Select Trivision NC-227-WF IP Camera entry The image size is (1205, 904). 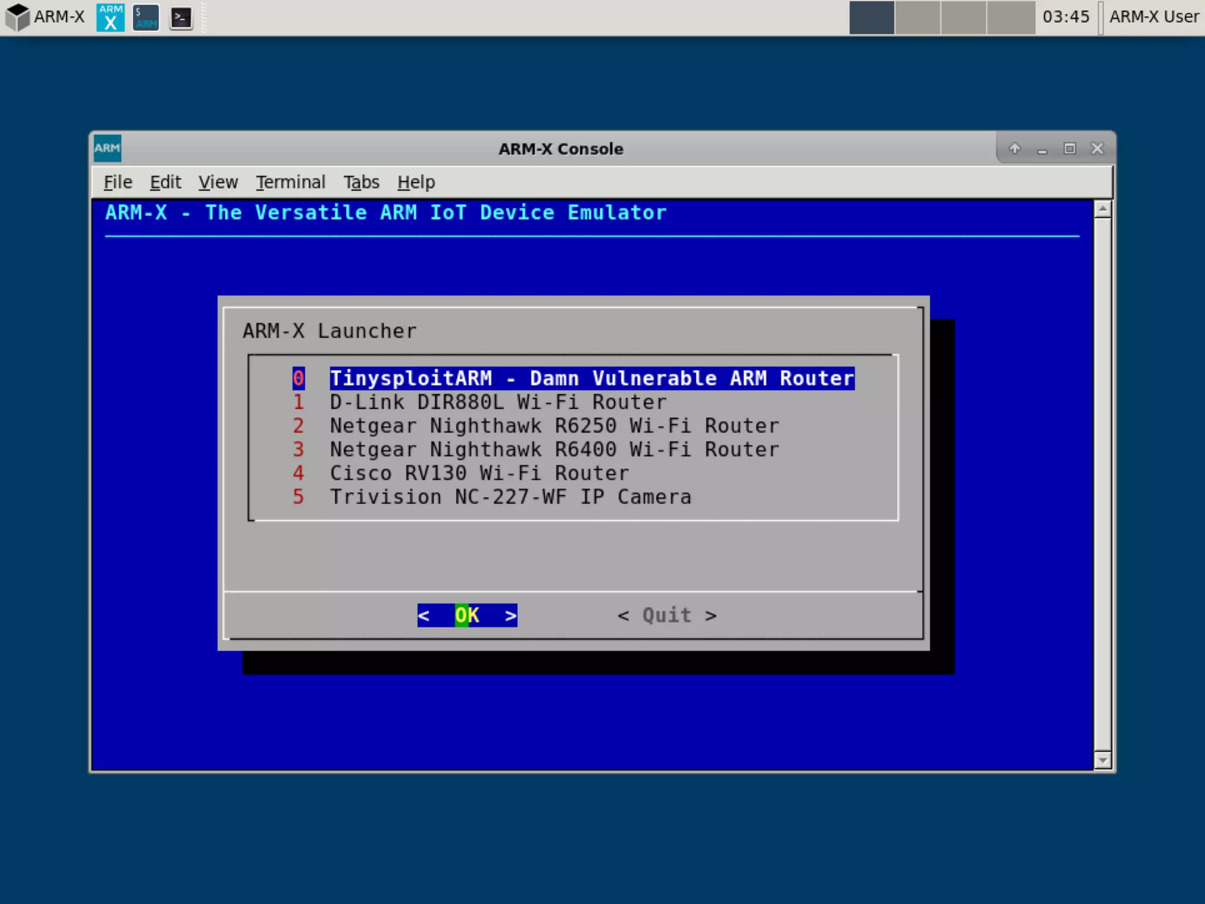pyautogui.click(x=510, y=497)
